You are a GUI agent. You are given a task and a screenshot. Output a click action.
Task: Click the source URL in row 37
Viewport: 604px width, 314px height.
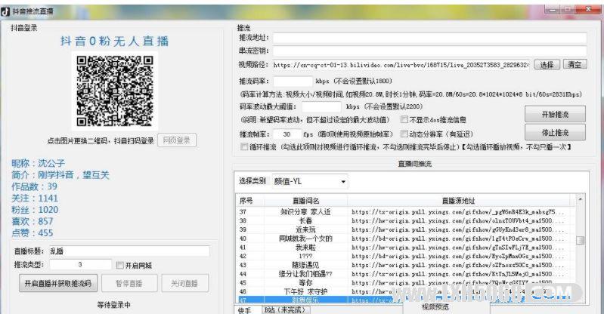tap(458, 211)
